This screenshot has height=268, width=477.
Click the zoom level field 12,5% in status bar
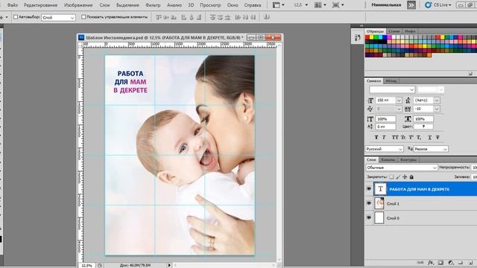pyautogui.click(x=86, y=266)
